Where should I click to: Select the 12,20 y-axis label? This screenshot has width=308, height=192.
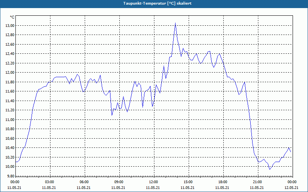(9, 63)
